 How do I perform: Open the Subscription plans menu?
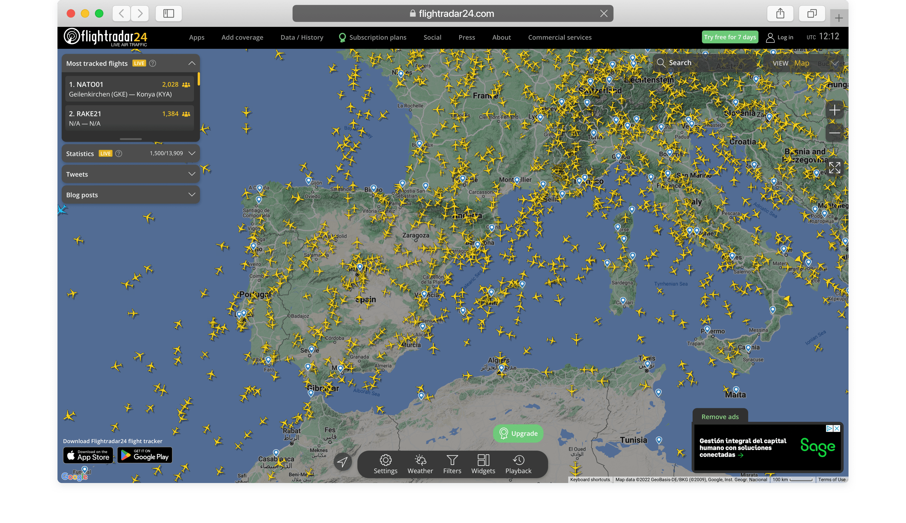tap(377, 37)
